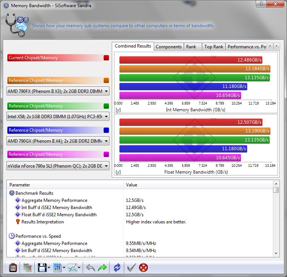Click the Parameter column header
The width and height of the screenshot is (287, 277).
point(65,185)
